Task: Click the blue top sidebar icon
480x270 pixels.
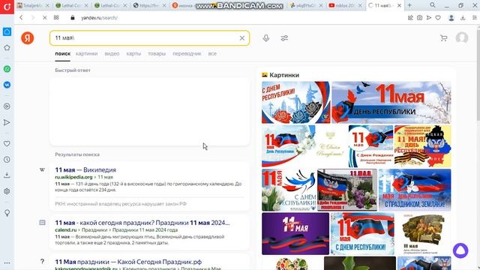Action: [x=7, y=31]
